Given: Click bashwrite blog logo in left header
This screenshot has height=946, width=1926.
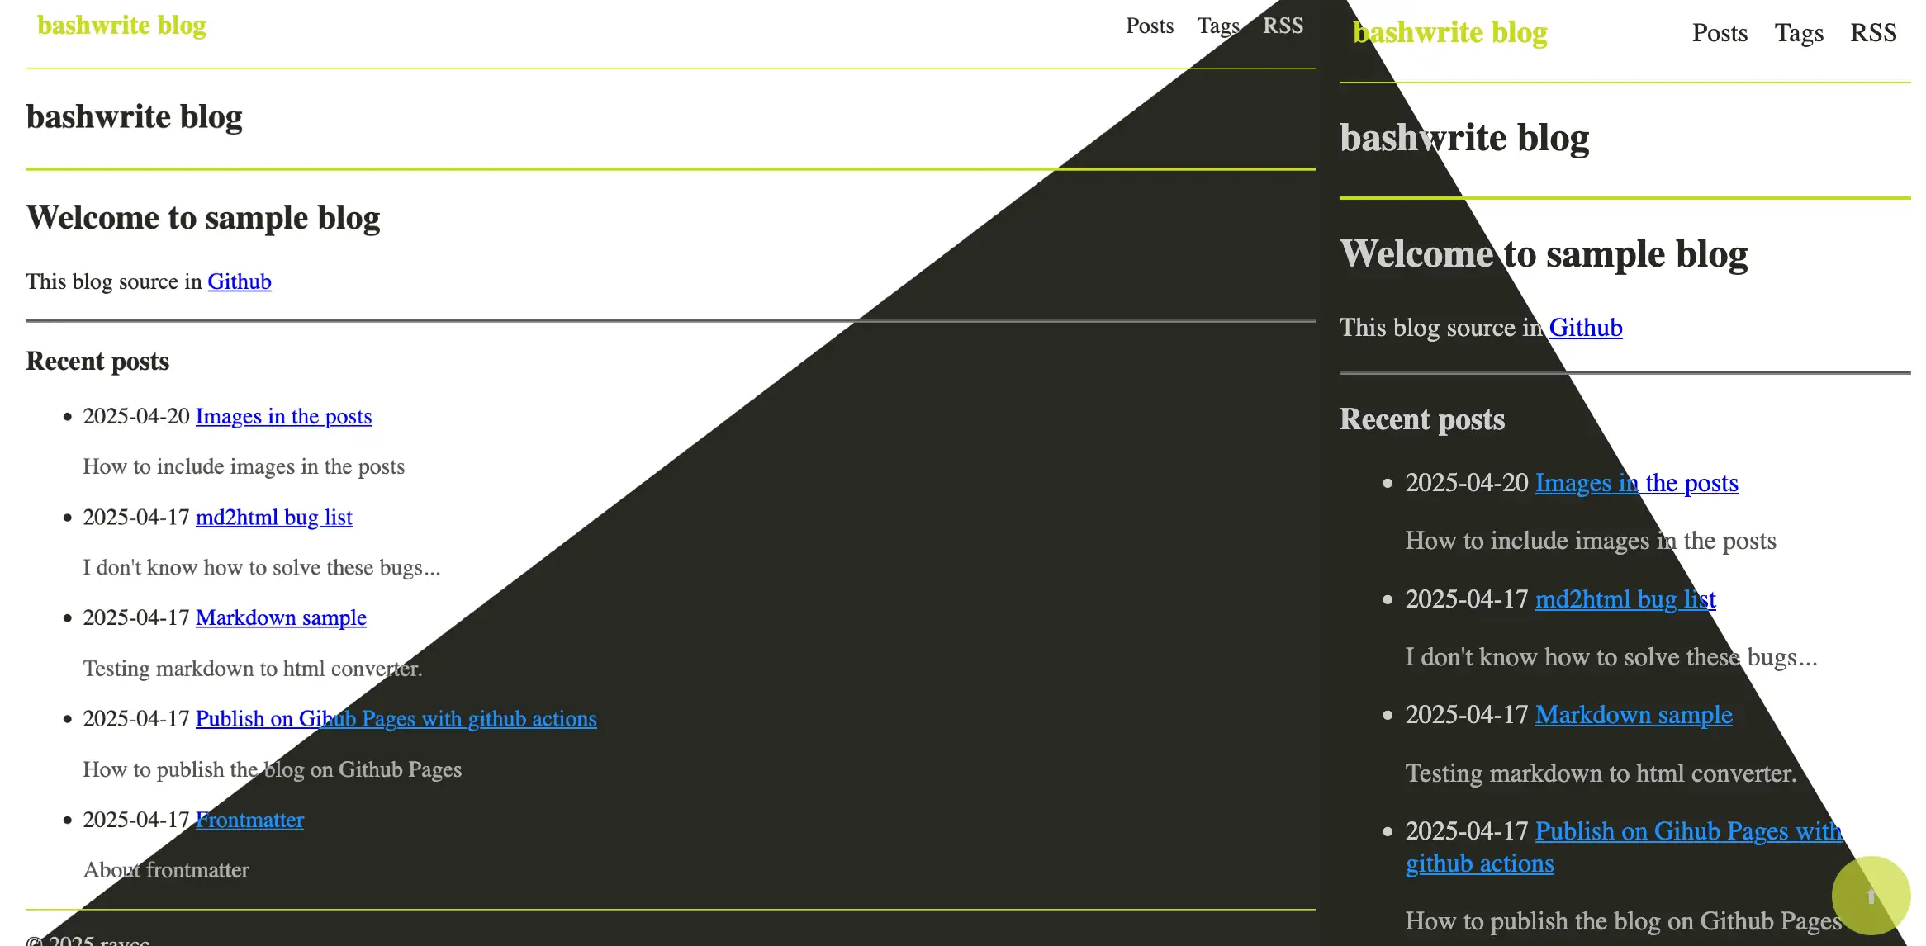Looking at the screenshot, I should tap(121, 26).
